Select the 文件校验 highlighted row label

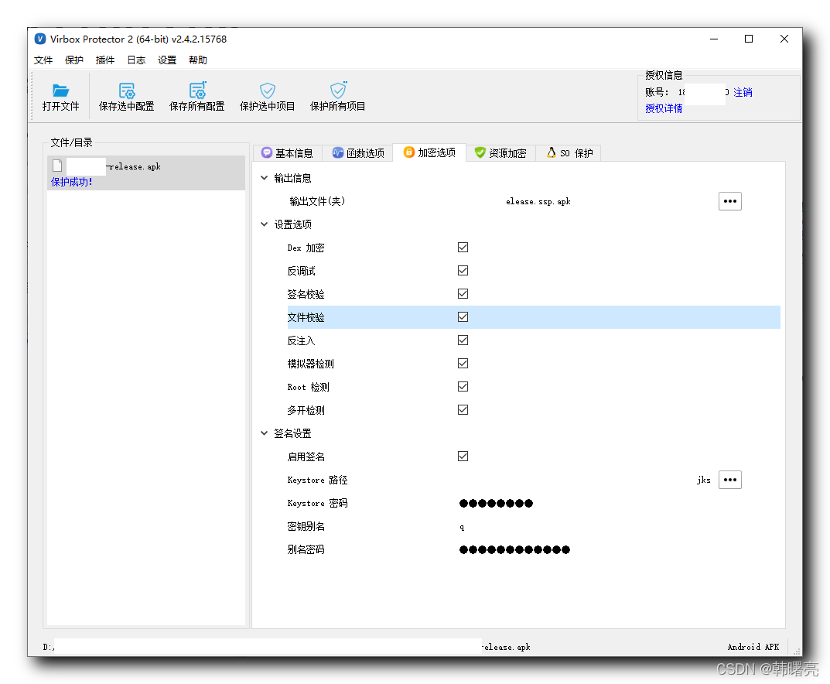(306, 317)
